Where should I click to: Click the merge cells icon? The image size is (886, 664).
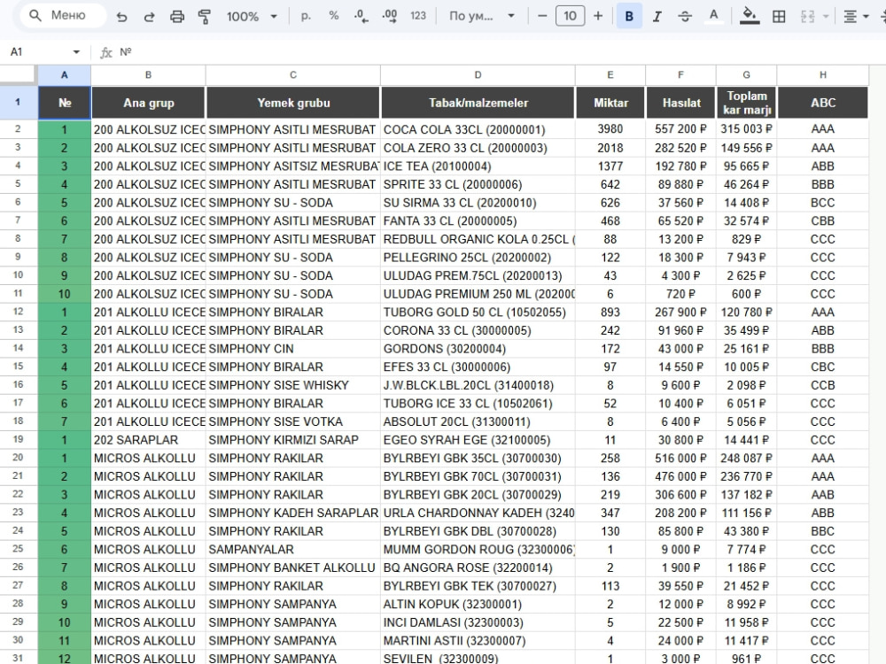pos(808,16)
